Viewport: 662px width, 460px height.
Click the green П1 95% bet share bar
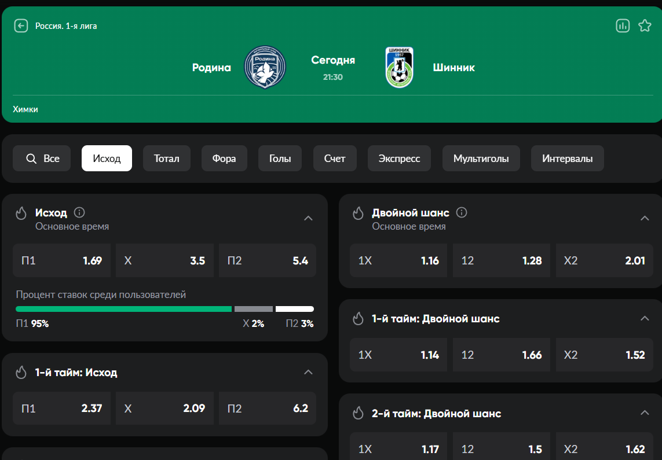(123, 309)
